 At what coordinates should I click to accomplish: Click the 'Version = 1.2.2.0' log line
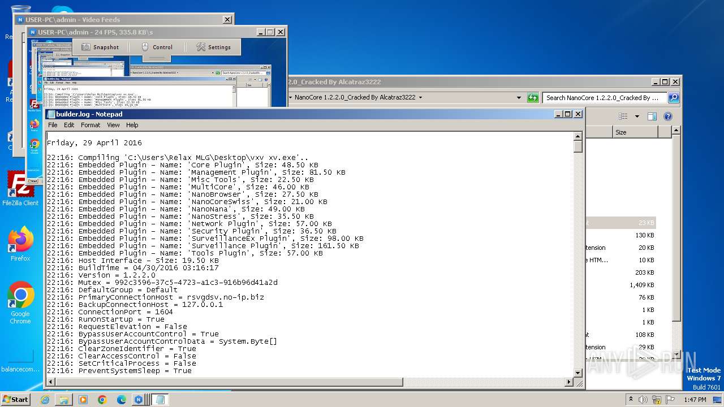point(101,275)
